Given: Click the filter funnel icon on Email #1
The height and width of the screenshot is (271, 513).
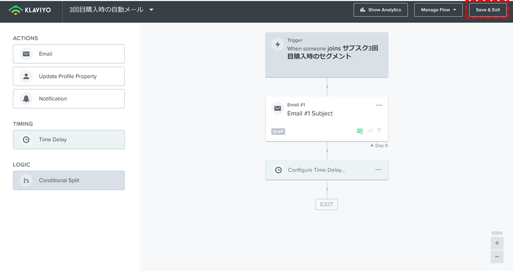Looking at the screenshot, I should (379, 131).
